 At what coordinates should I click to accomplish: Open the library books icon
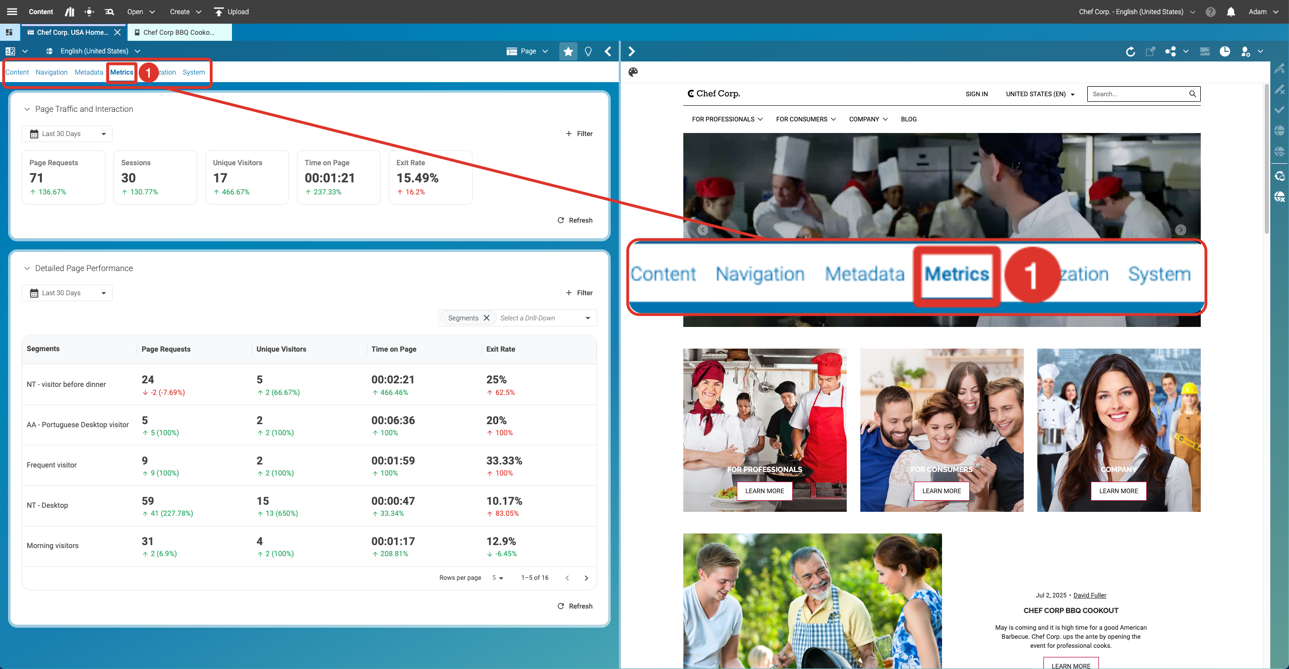pos(70,12)
